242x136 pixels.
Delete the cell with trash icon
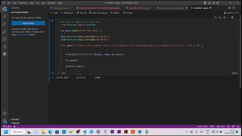pyautogui.click(x=232, y=18)
